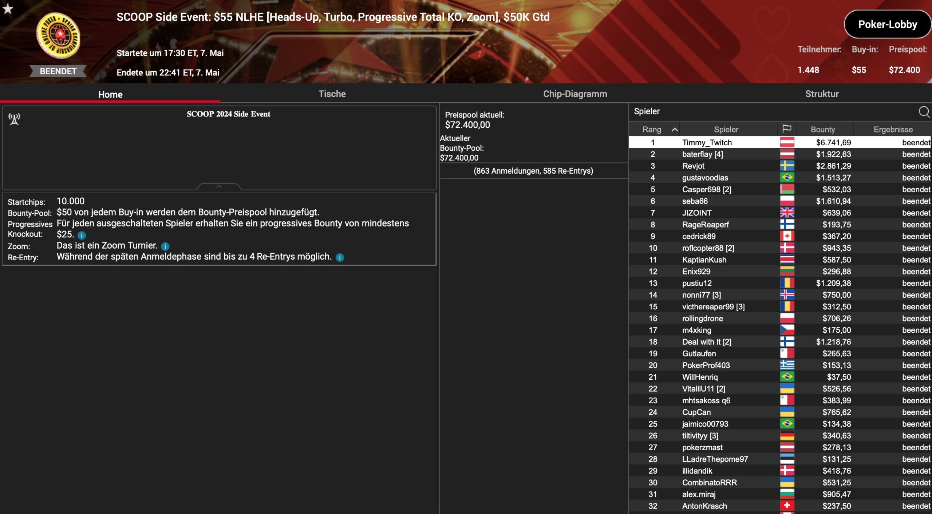The width and height of the screenshot is (932, 514).
Task: Click the favorite star icon
Action: (x=8, y=8)
